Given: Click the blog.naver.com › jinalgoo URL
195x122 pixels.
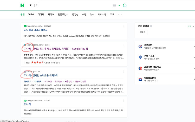Looking at the screenshot, I should (39, 26).
